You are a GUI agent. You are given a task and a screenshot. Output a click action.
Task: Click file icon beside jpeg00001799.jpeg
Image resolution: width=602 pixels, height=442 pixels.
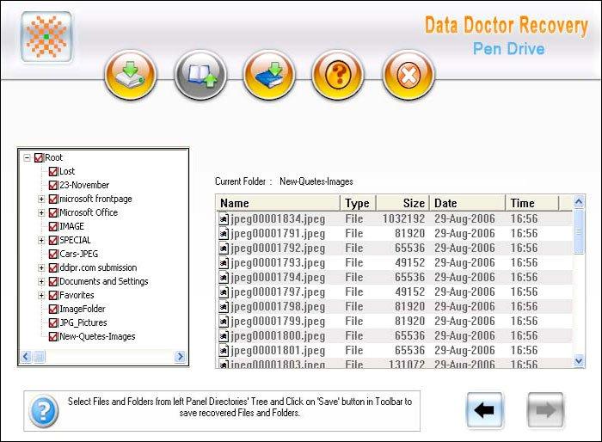pyautogui.click(x=224, y=321)
